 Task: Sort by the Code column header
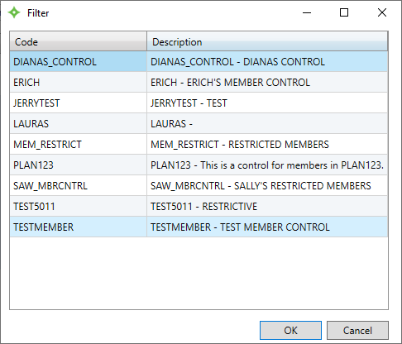(78, 41)
